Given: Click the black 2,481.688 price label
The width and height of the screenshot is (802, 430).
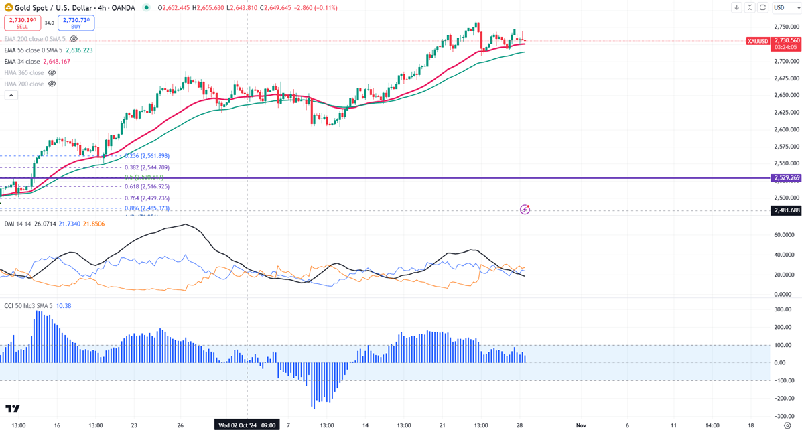Looking at the screenshot, I should tap(786, 210).
